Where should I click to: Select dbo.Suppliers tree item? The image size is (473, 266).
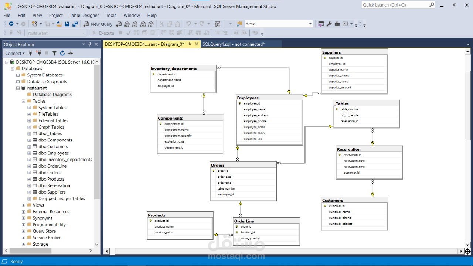coord(52,192)
